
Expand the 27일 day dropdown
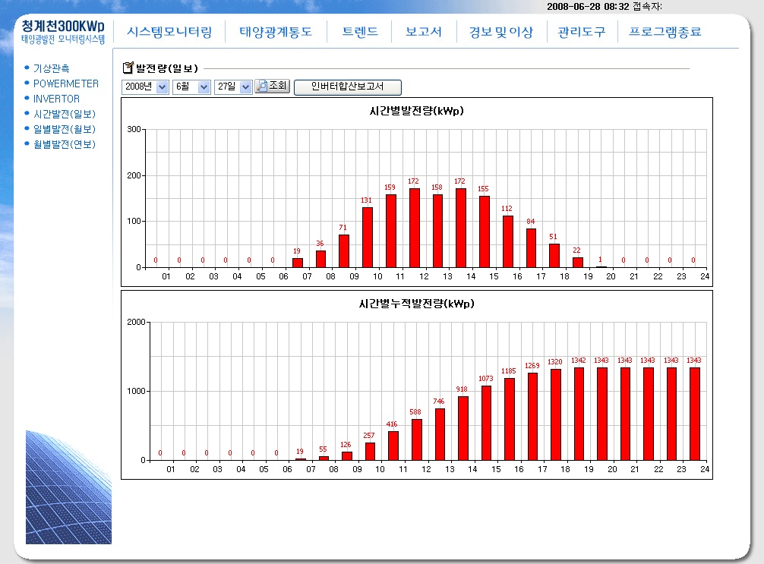pyautogui.click(x=245, y=87)
